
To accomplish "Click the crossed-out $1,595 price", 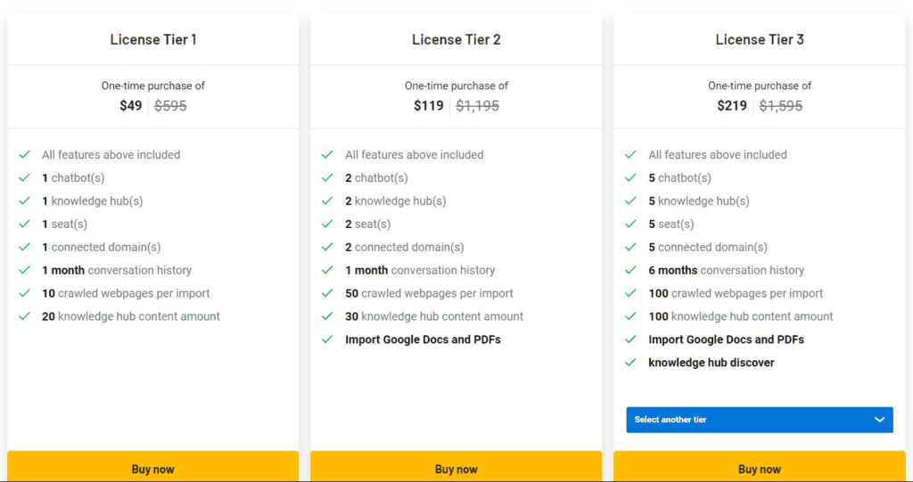I will pos(781,106).
